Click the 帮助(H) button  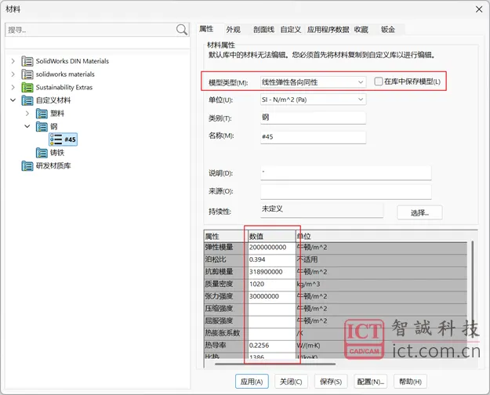pyautogui.click(x=410, y=382)
